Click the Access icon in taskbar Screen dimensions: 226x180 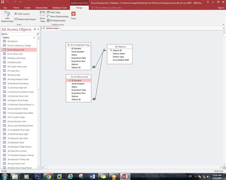click(125, 177)
